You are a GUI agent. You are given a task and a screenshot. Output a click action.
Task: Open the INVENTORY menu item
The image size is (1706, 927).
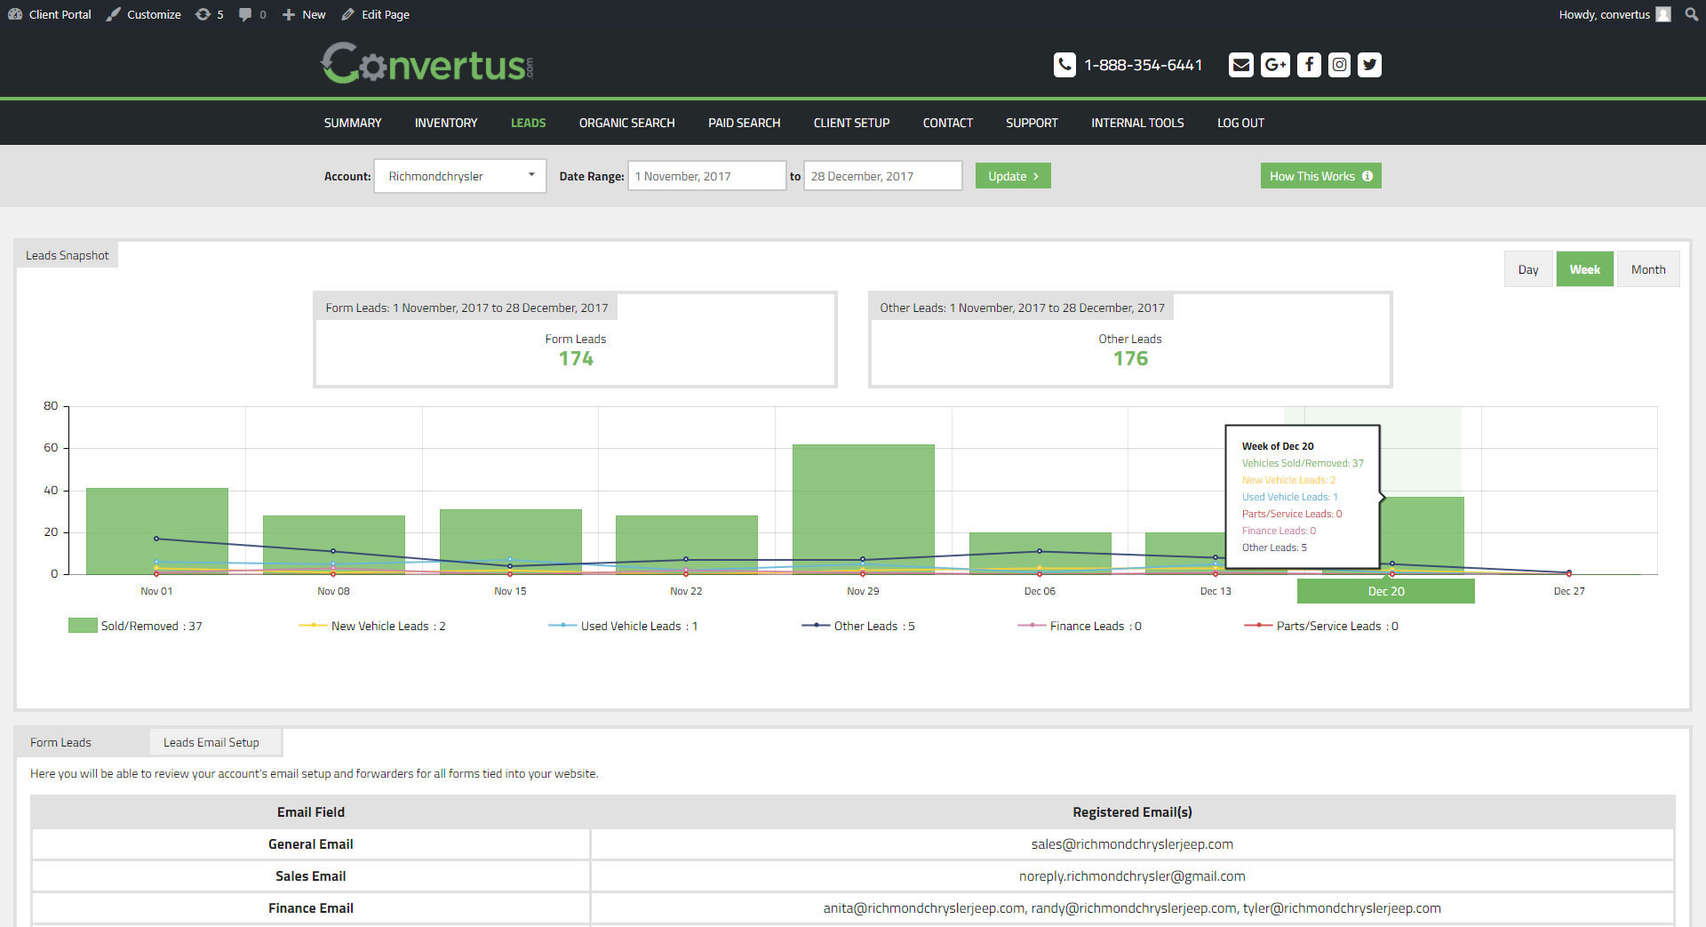(x=446, y=123)
